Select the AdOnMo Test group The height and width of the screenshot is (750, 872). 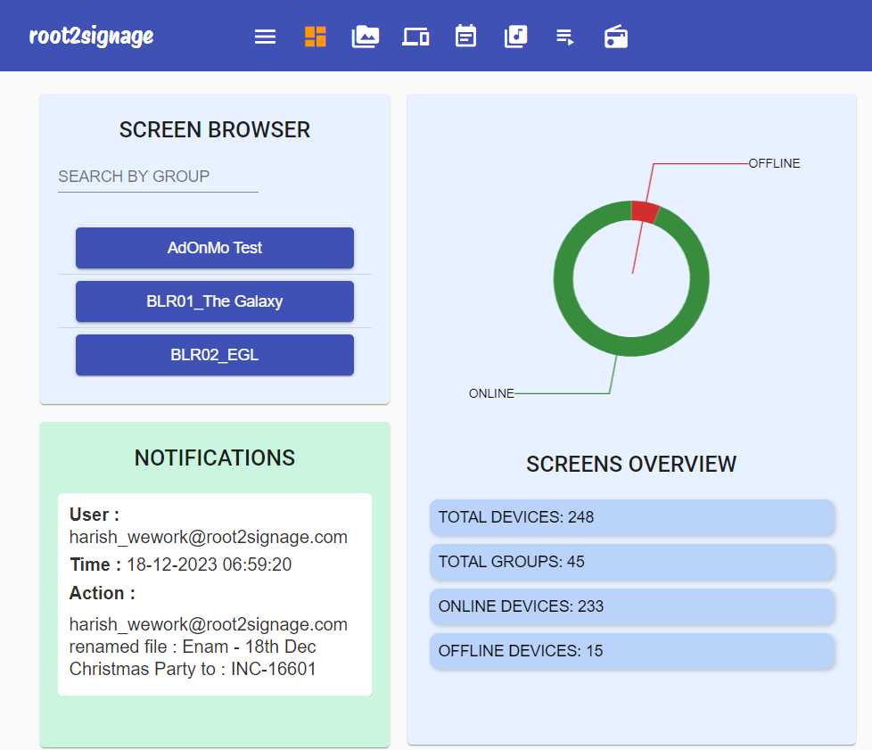(215, 248)
